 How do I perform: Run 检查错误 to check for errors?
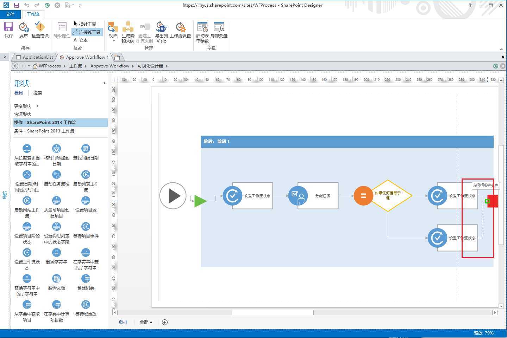click(40, 30)
